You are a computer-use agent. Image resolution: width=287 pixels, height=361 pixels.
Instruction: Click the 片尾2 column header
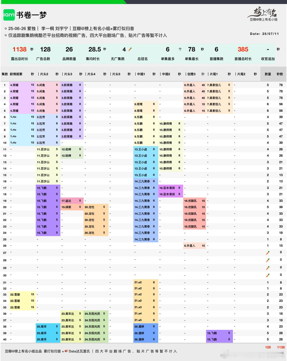click(241, 74)
